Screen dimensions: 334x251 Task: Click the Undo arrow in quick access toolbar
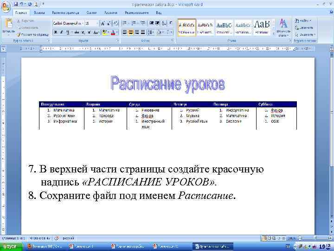[x=22, y=4]
